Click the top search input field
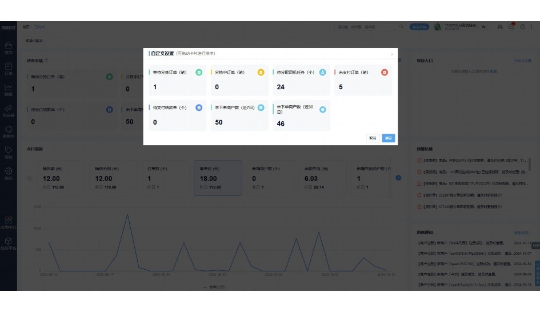The height and width of the screenshot is (312, 540). pyautogui.click(x=369, y=27)
